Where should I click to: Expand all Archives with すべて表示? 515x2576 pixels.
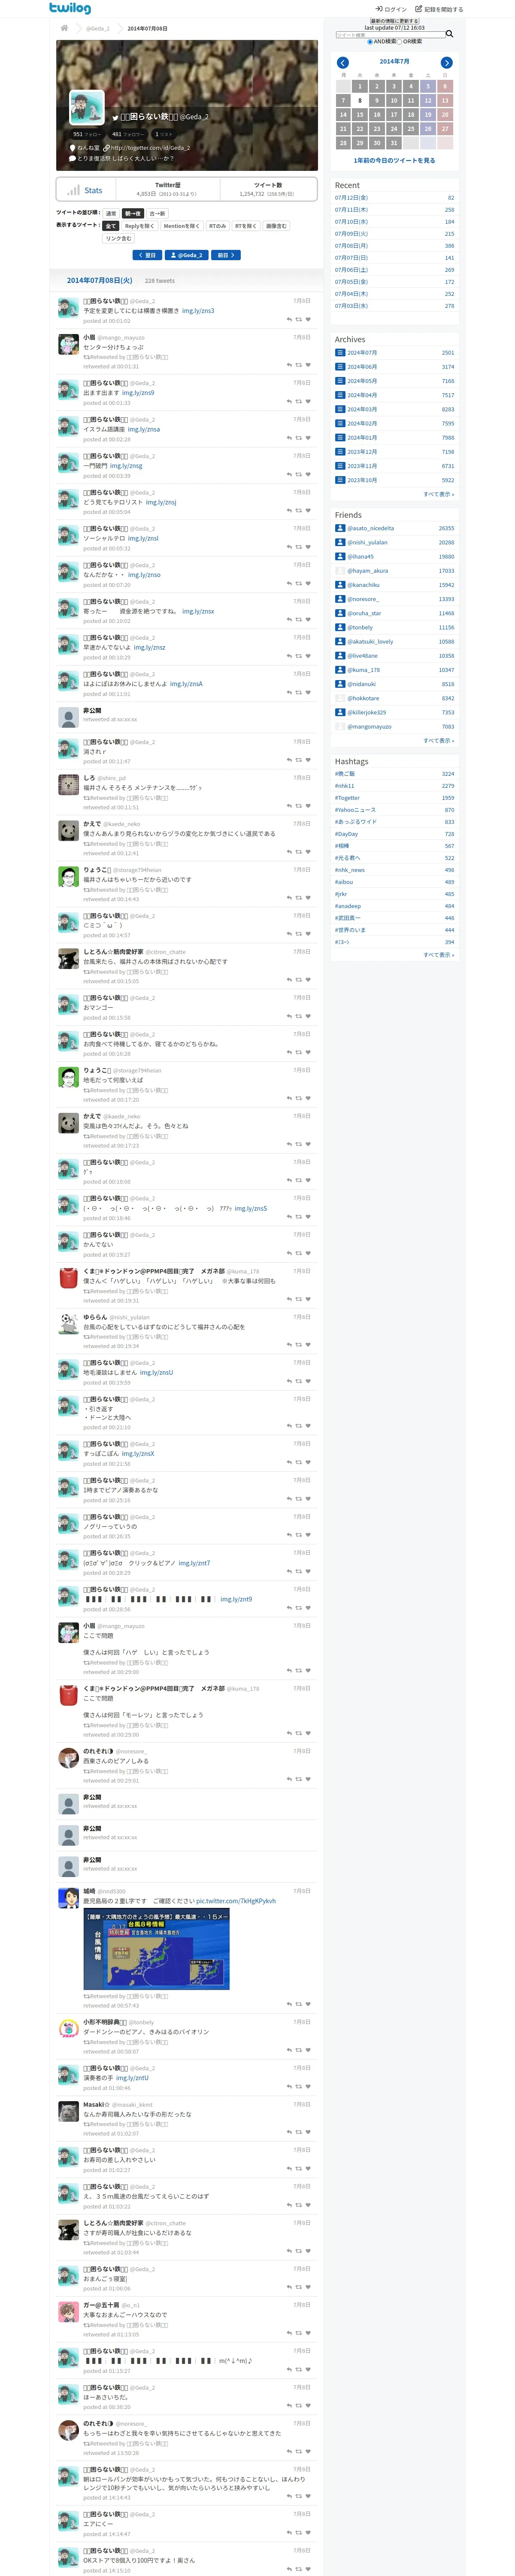coord(438,494)
